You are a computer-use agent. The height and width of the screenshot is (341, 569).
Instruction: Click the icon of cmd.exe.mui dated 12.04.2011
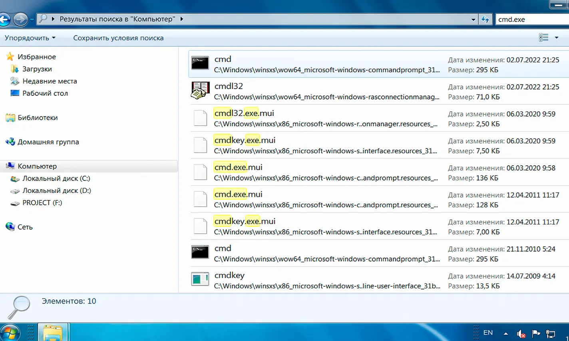tap(200, 199)
